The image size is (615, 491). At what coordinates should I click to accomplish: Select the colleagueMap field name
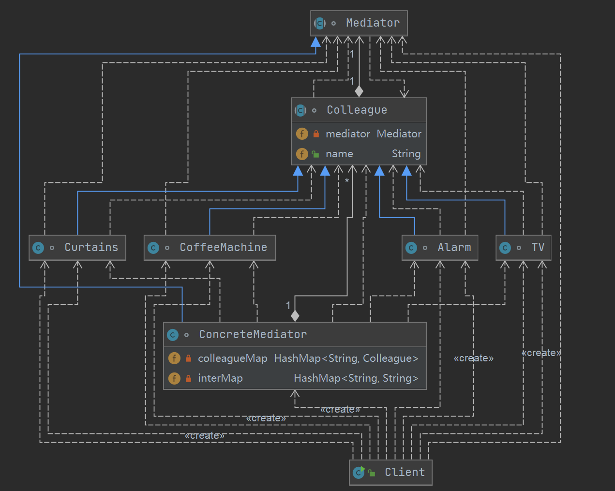pos(232,358)
